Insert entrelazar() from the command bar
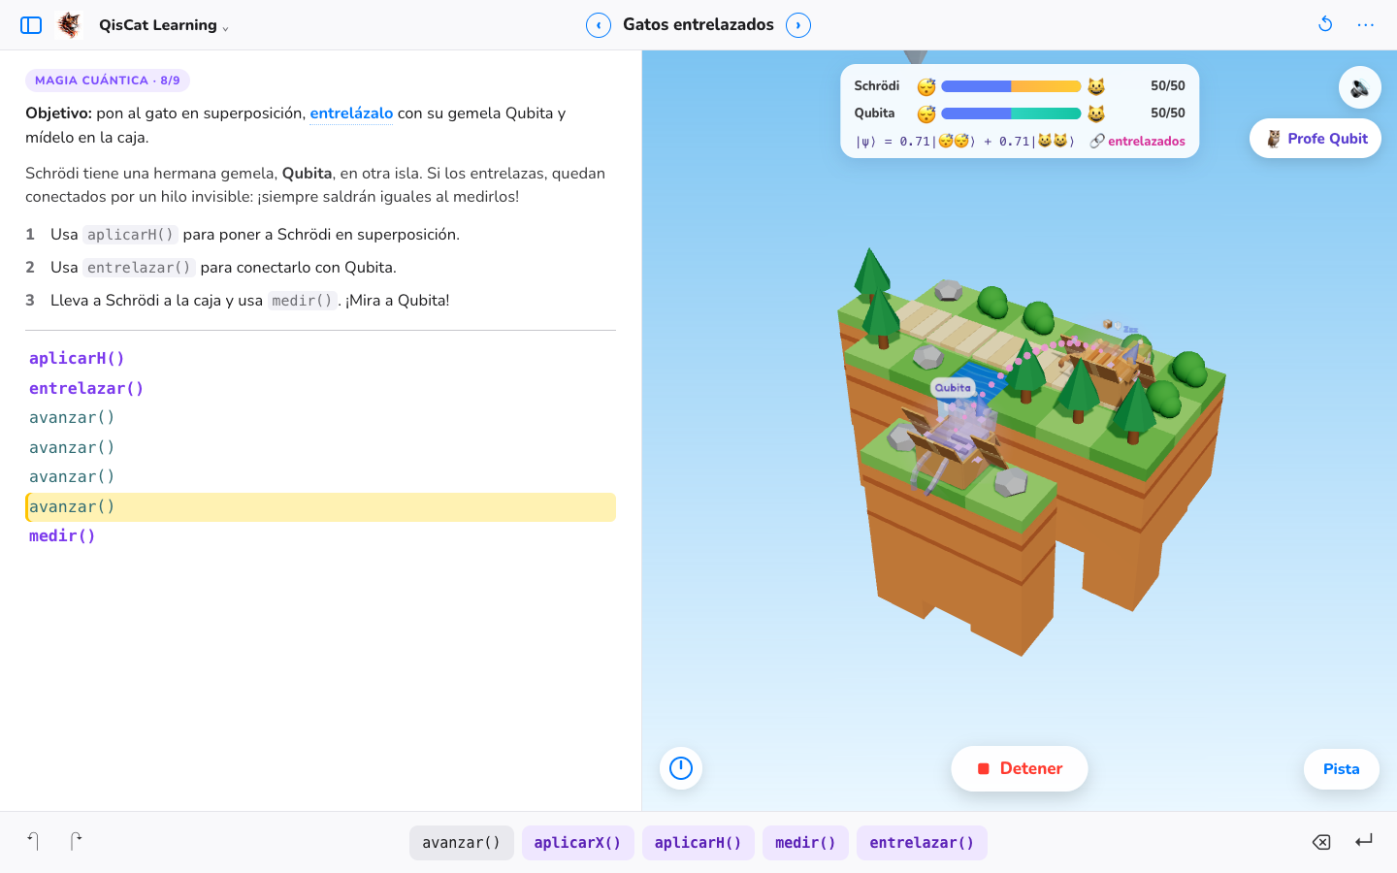Viewport: 1397px width, 873px height. click(x=922, y=843)
